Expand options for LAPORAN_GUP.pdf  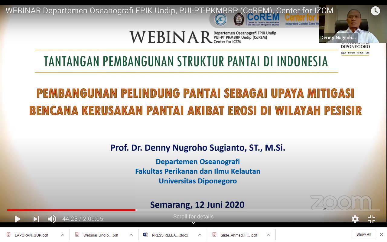pos(63,235)
